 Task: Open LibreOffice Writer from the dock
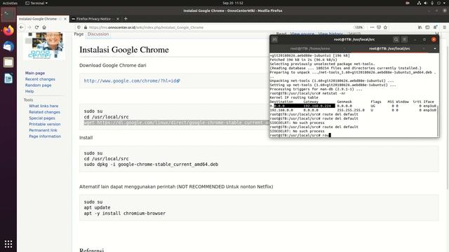(8, 78)
